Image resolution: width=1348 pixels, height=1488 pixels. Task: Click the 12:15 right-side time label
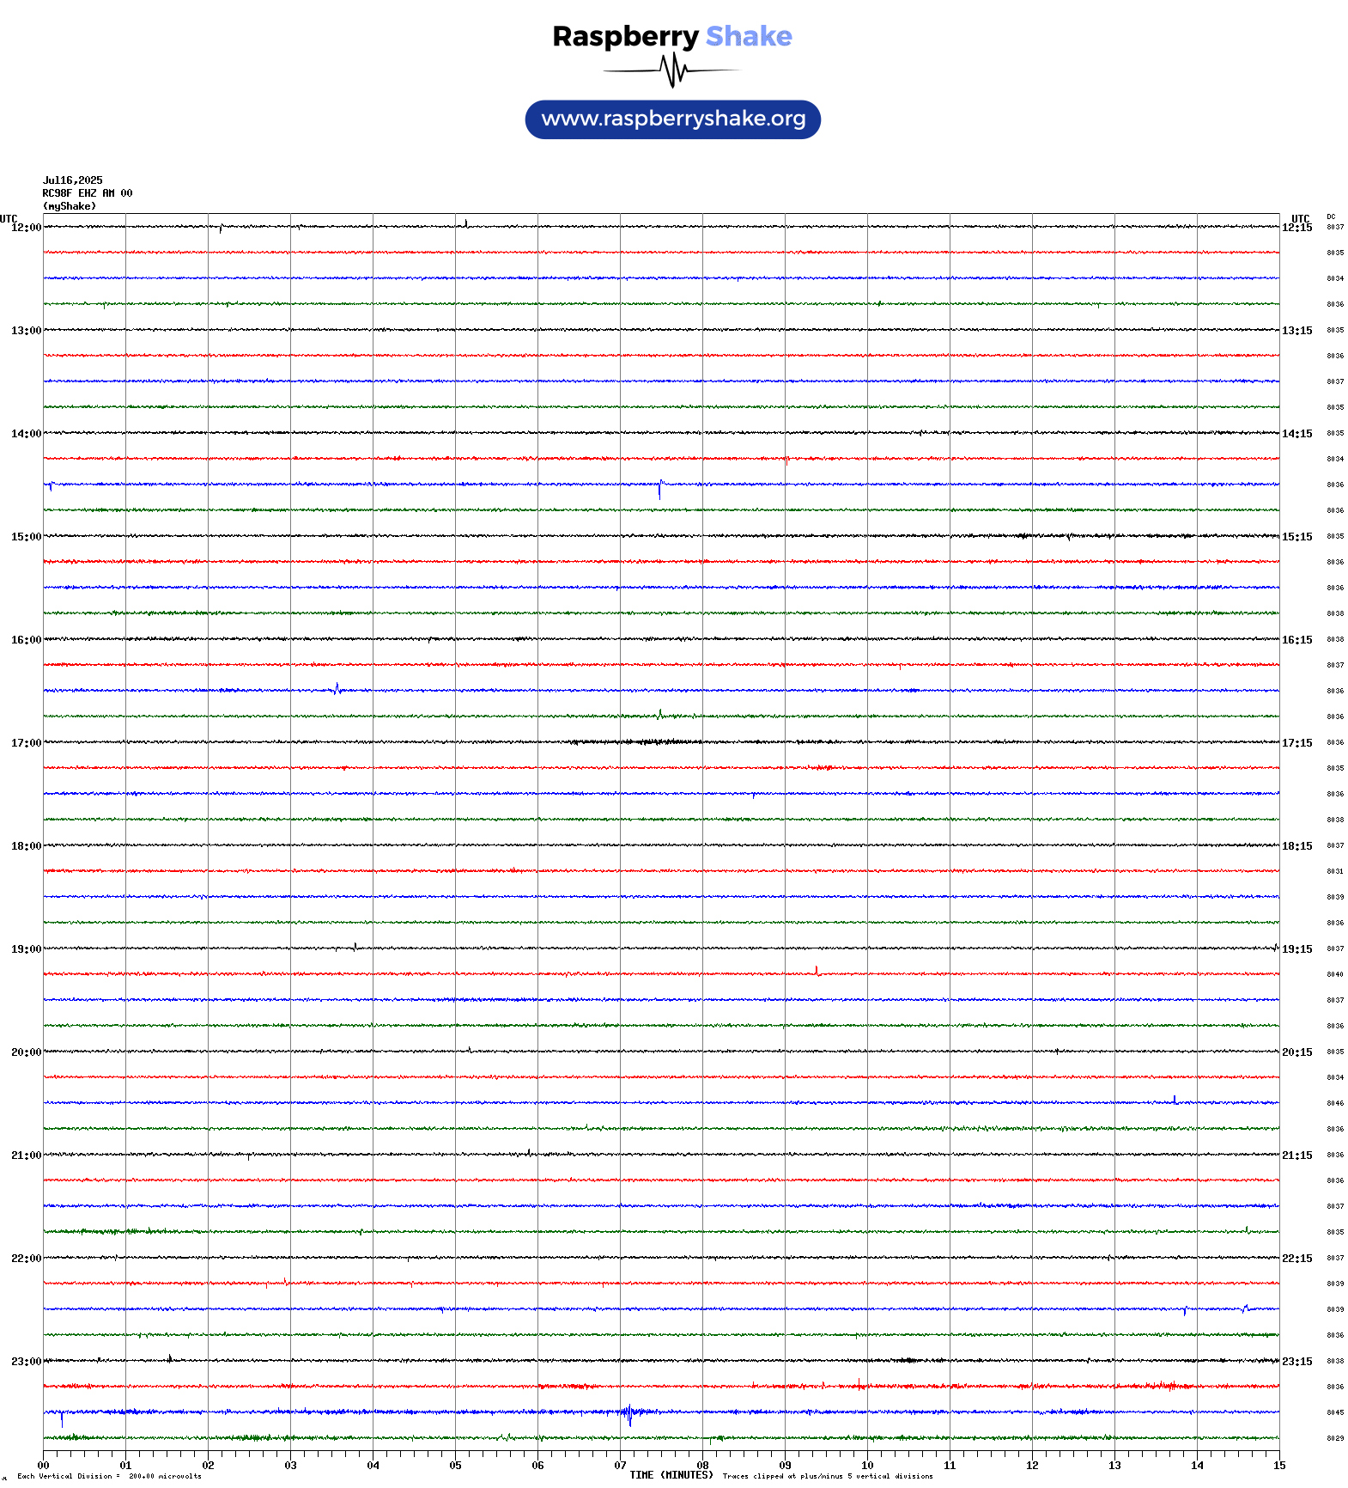[x=1297, y=228]
